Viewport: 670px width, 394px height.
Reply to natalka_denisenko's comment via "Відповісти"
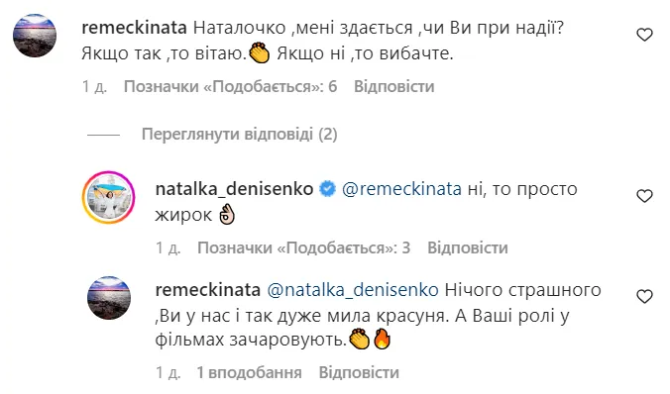[x=468, y=248]
